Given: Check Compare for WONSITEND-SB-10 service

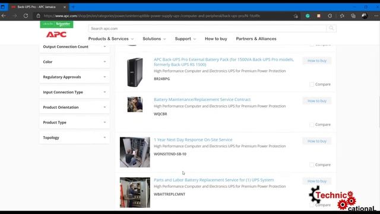Looking at the screenshot, I should [312, 165].
